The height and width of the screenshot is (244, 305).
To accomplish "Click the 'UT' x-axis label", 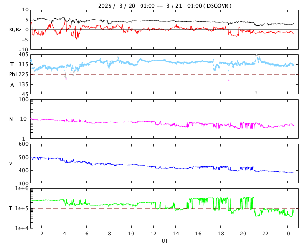I will (164, 241).
